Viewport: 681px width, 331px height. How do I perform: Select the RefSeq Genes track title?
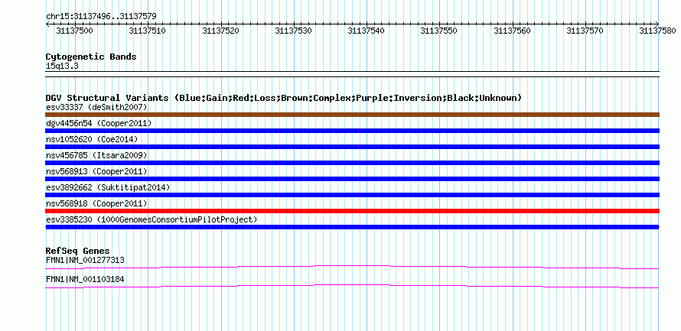click(x=78, y=251)
